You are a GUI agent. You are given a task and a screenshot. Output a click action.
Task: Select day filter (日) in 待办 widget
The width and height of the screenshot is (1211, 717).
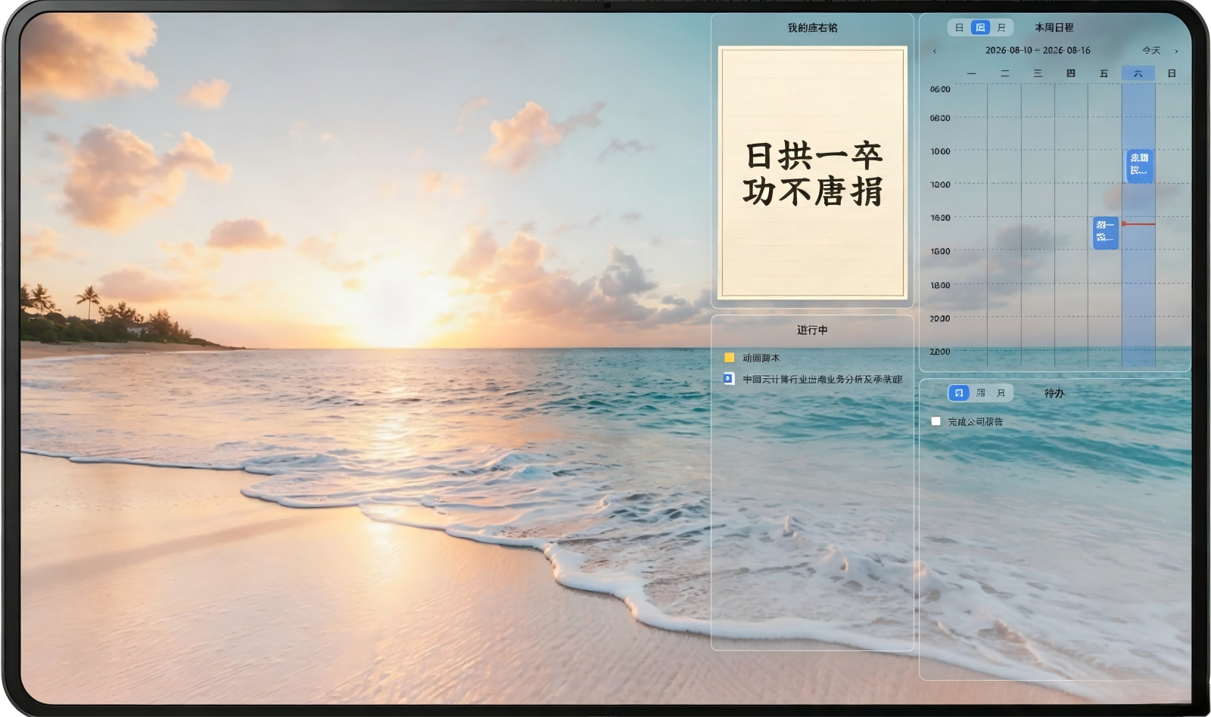(x=959, y=393)
